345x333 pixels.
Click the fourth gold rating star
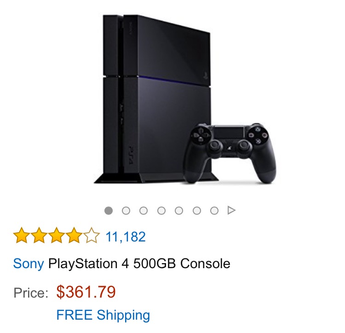point(74,235)
